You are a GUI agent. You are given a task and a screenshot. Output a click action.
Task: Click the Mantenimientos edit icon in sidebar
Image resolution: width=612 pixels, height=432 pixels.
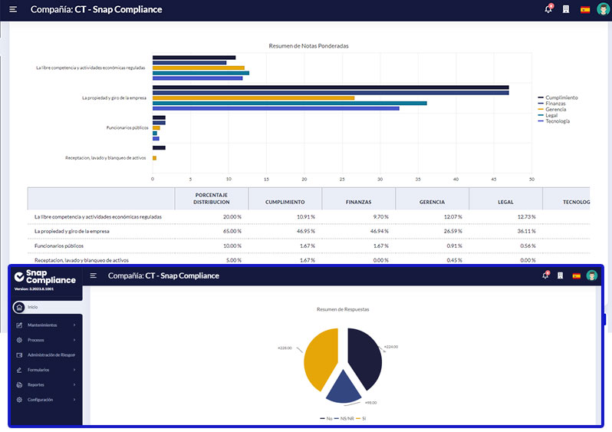pyautogui.click(x=19, y=325)
